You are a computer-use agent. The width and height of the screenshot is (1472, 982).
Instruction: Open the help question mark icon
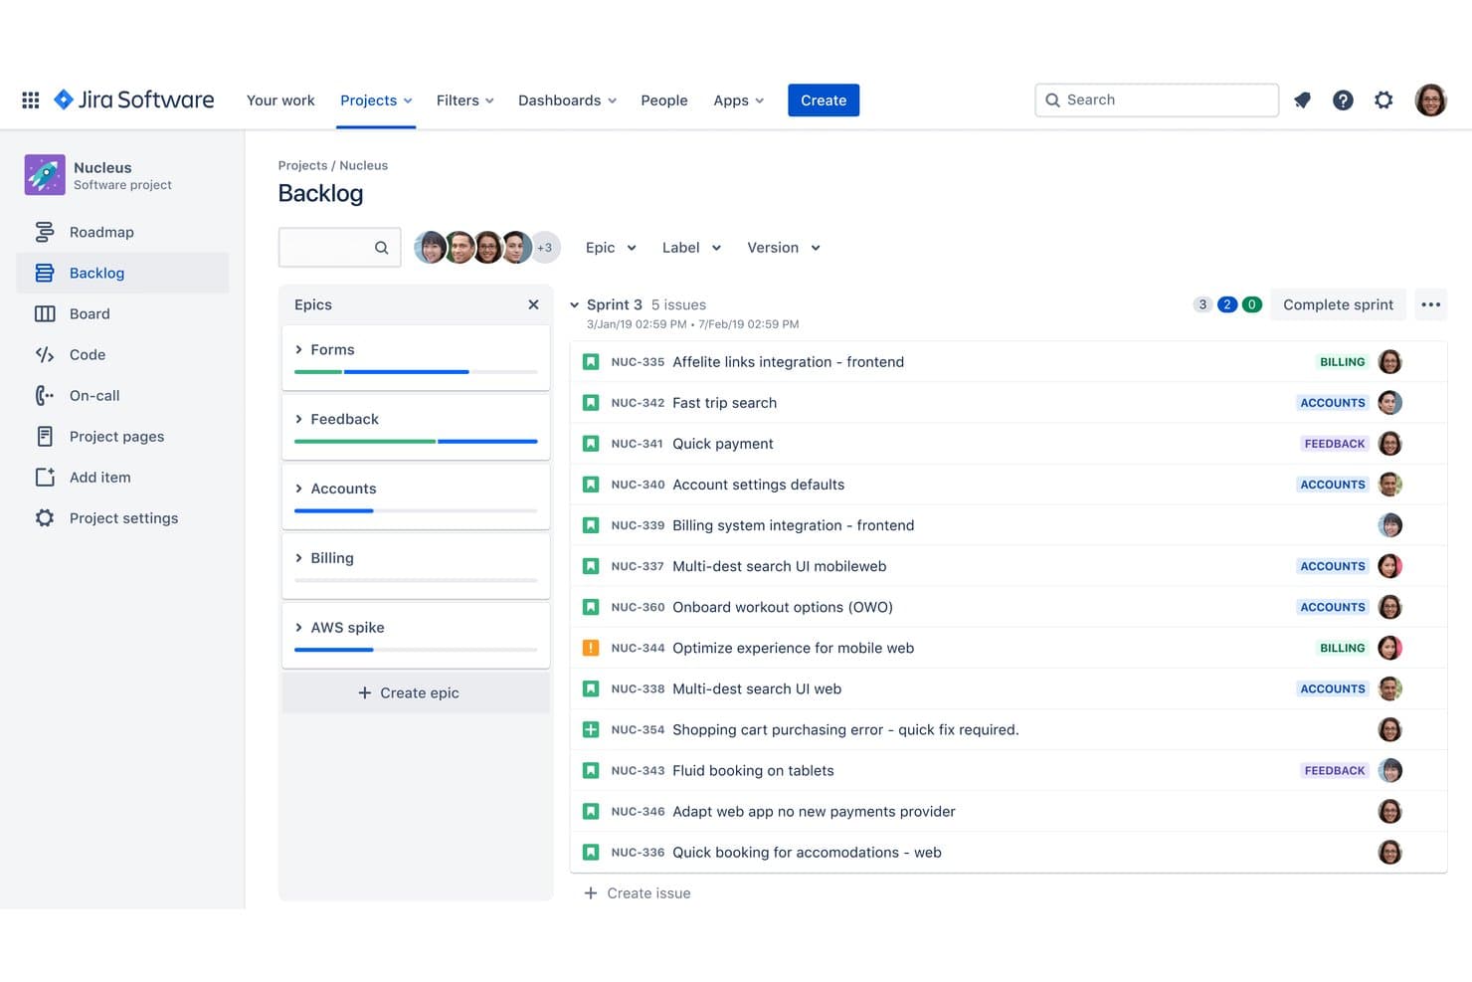click(1343, 99)
